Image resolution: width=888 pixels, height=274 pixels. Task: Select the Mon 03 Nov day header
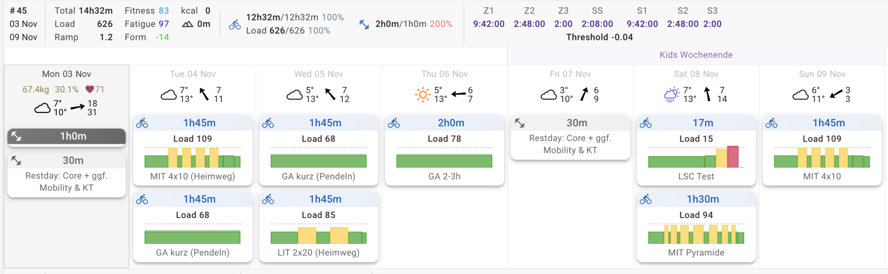coord(67,74)
